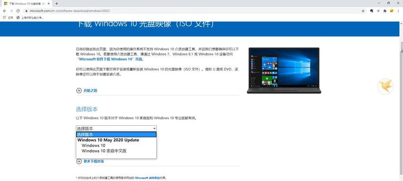Restore down the Chrome window
403x181 pixels.
pyautogui.click(x=388, y=3)
